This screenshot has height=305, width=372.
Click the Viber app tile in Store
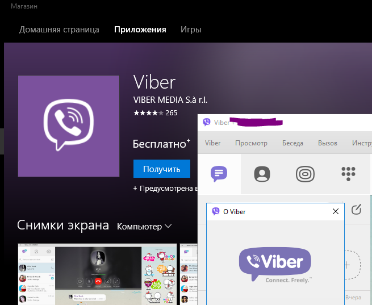pos(69,126)
